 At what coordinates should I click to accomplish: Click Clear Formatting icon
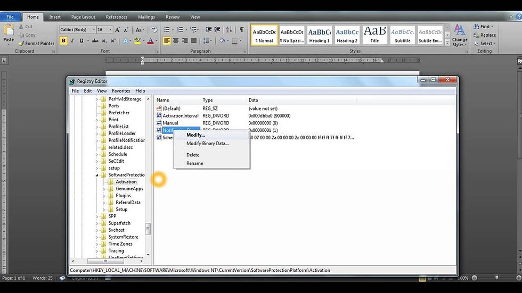coord(154,30)
